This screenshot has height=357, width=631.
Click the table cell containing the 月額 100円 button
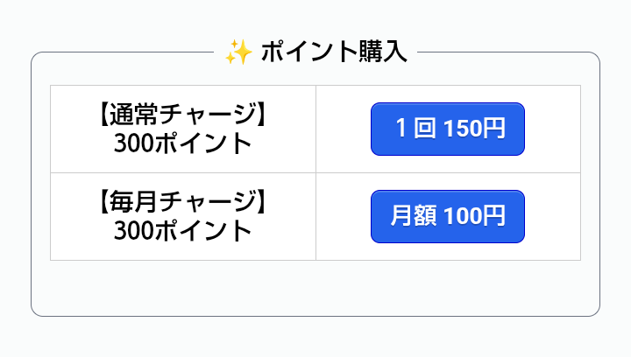point(552,216)
